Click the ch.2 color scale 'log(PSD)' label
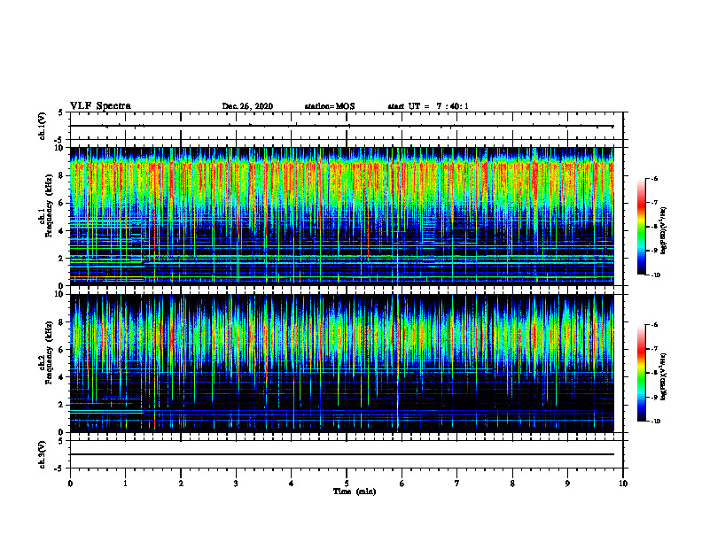The image size is (702, 542). click(x=664, y=377)
